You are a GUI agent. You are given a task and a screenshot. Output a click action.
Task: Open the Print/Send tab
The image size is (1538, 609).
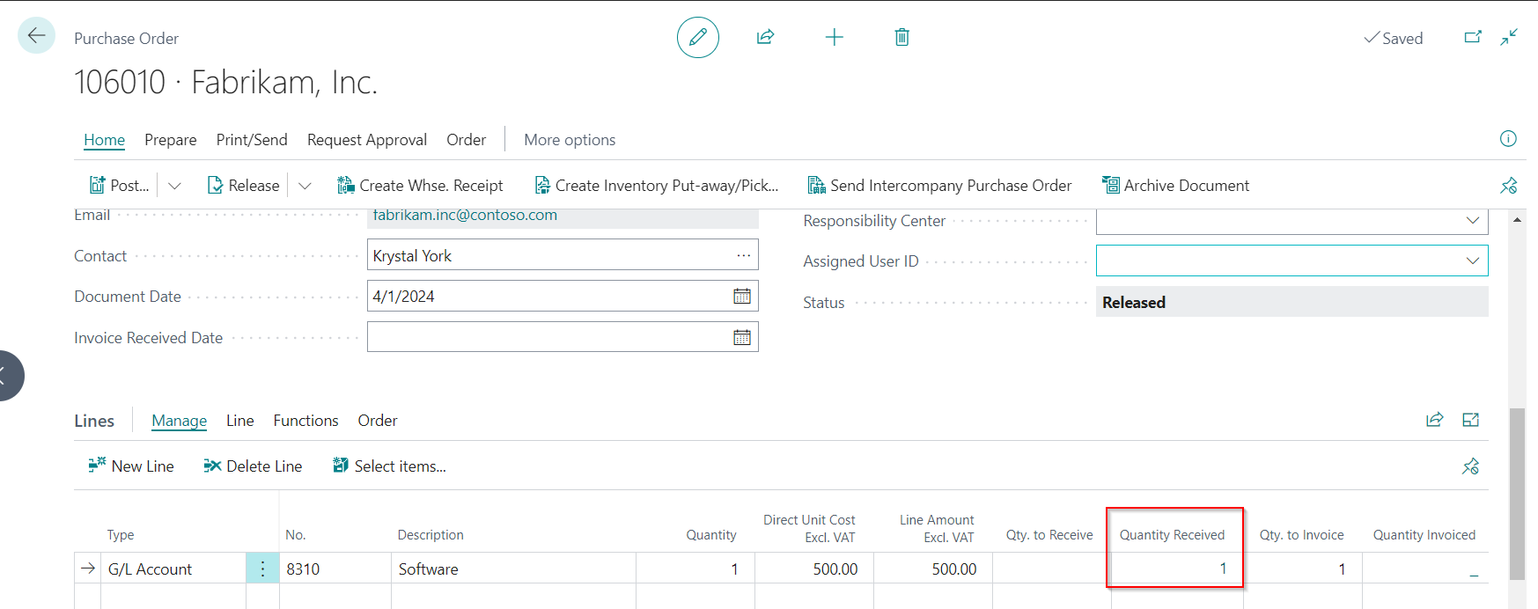252,140
